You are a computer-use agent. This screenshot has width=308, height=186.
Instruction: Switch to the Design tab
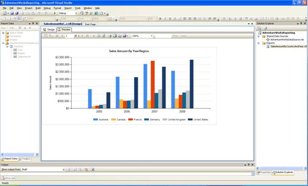pyautogui.click(x=49, y=30)
